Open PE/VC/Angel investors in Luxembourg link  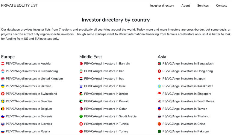coord(32,71)
